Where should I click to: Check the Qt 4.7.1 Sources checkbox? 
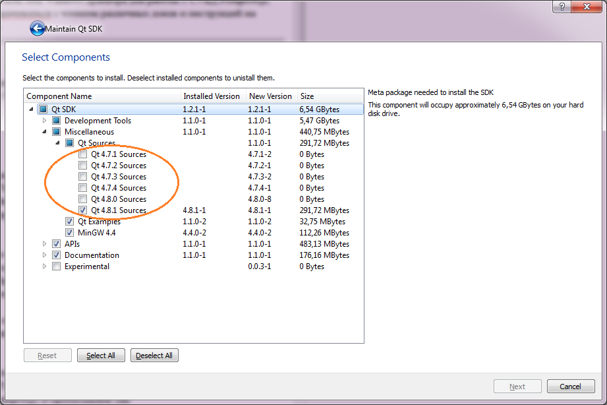[83, 154]
